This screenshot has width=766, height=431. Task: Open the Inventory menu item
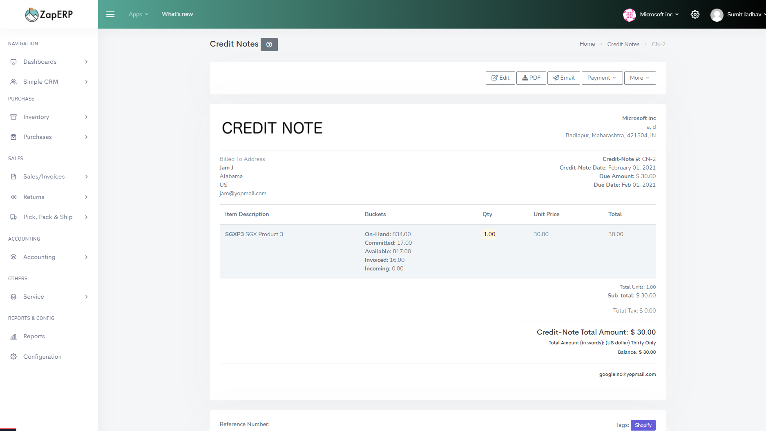[x=49, y=117]
